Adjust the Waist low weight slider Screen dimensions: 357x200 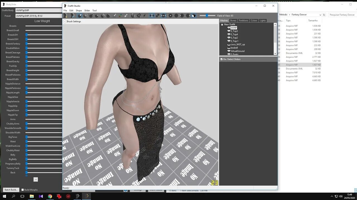click(44, 141)
